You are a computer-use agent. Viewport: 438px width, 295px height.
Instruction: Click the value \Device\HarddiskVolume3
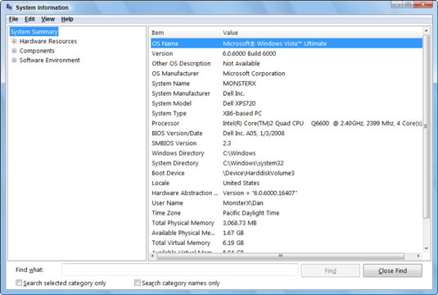coord(259,173)
